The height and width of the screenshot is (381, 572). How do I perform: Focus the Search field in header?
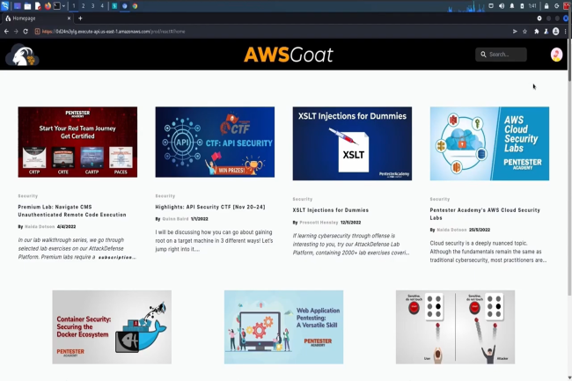(x=501, y=55)
